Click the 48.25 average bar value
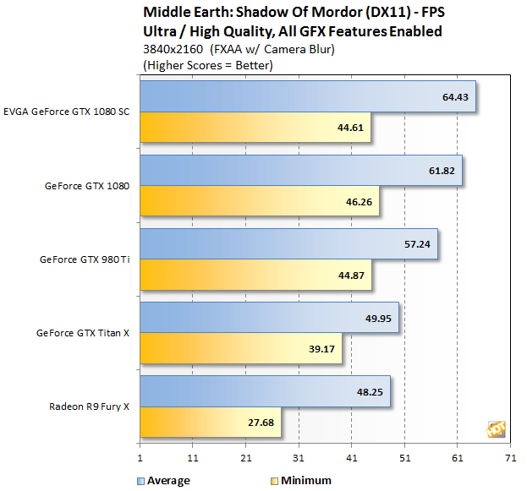The image size is (527, 491). 370,392
